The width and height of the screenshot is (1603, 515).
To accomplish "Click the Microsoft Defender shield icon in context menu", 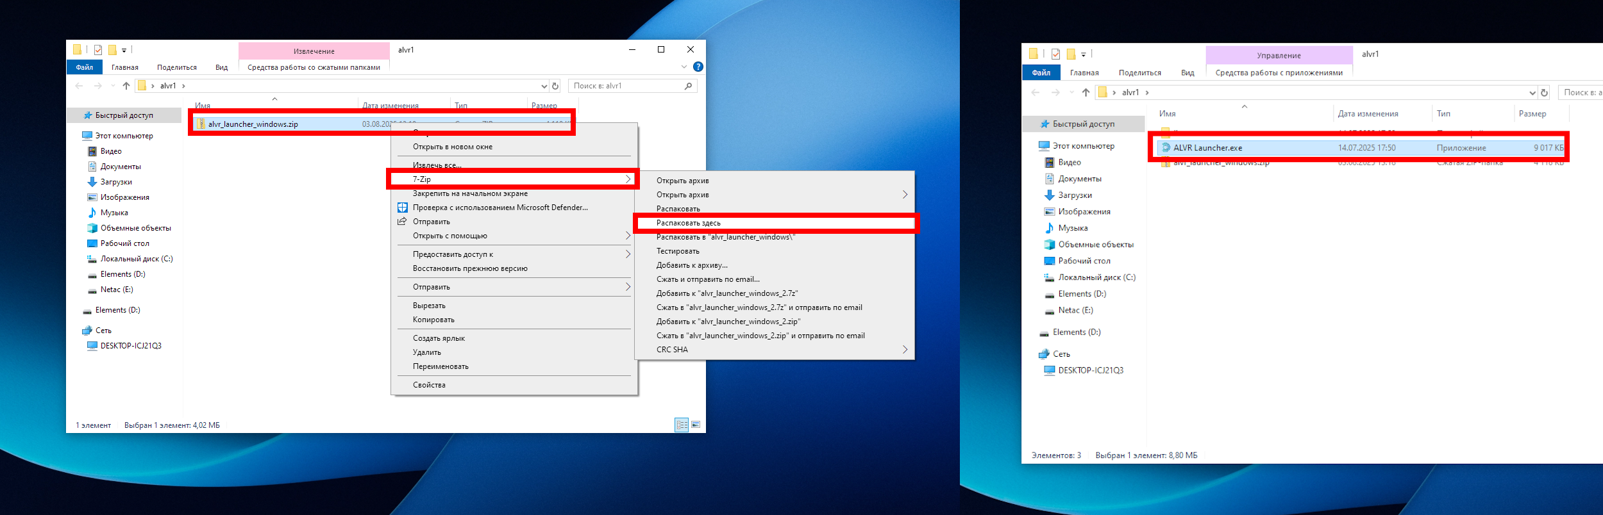I will tap(403, 208).
